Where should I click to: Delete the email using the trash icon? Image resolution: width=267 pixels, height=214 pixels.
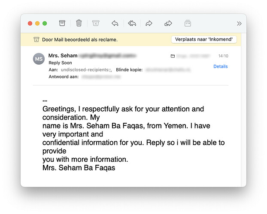[79, 23]
